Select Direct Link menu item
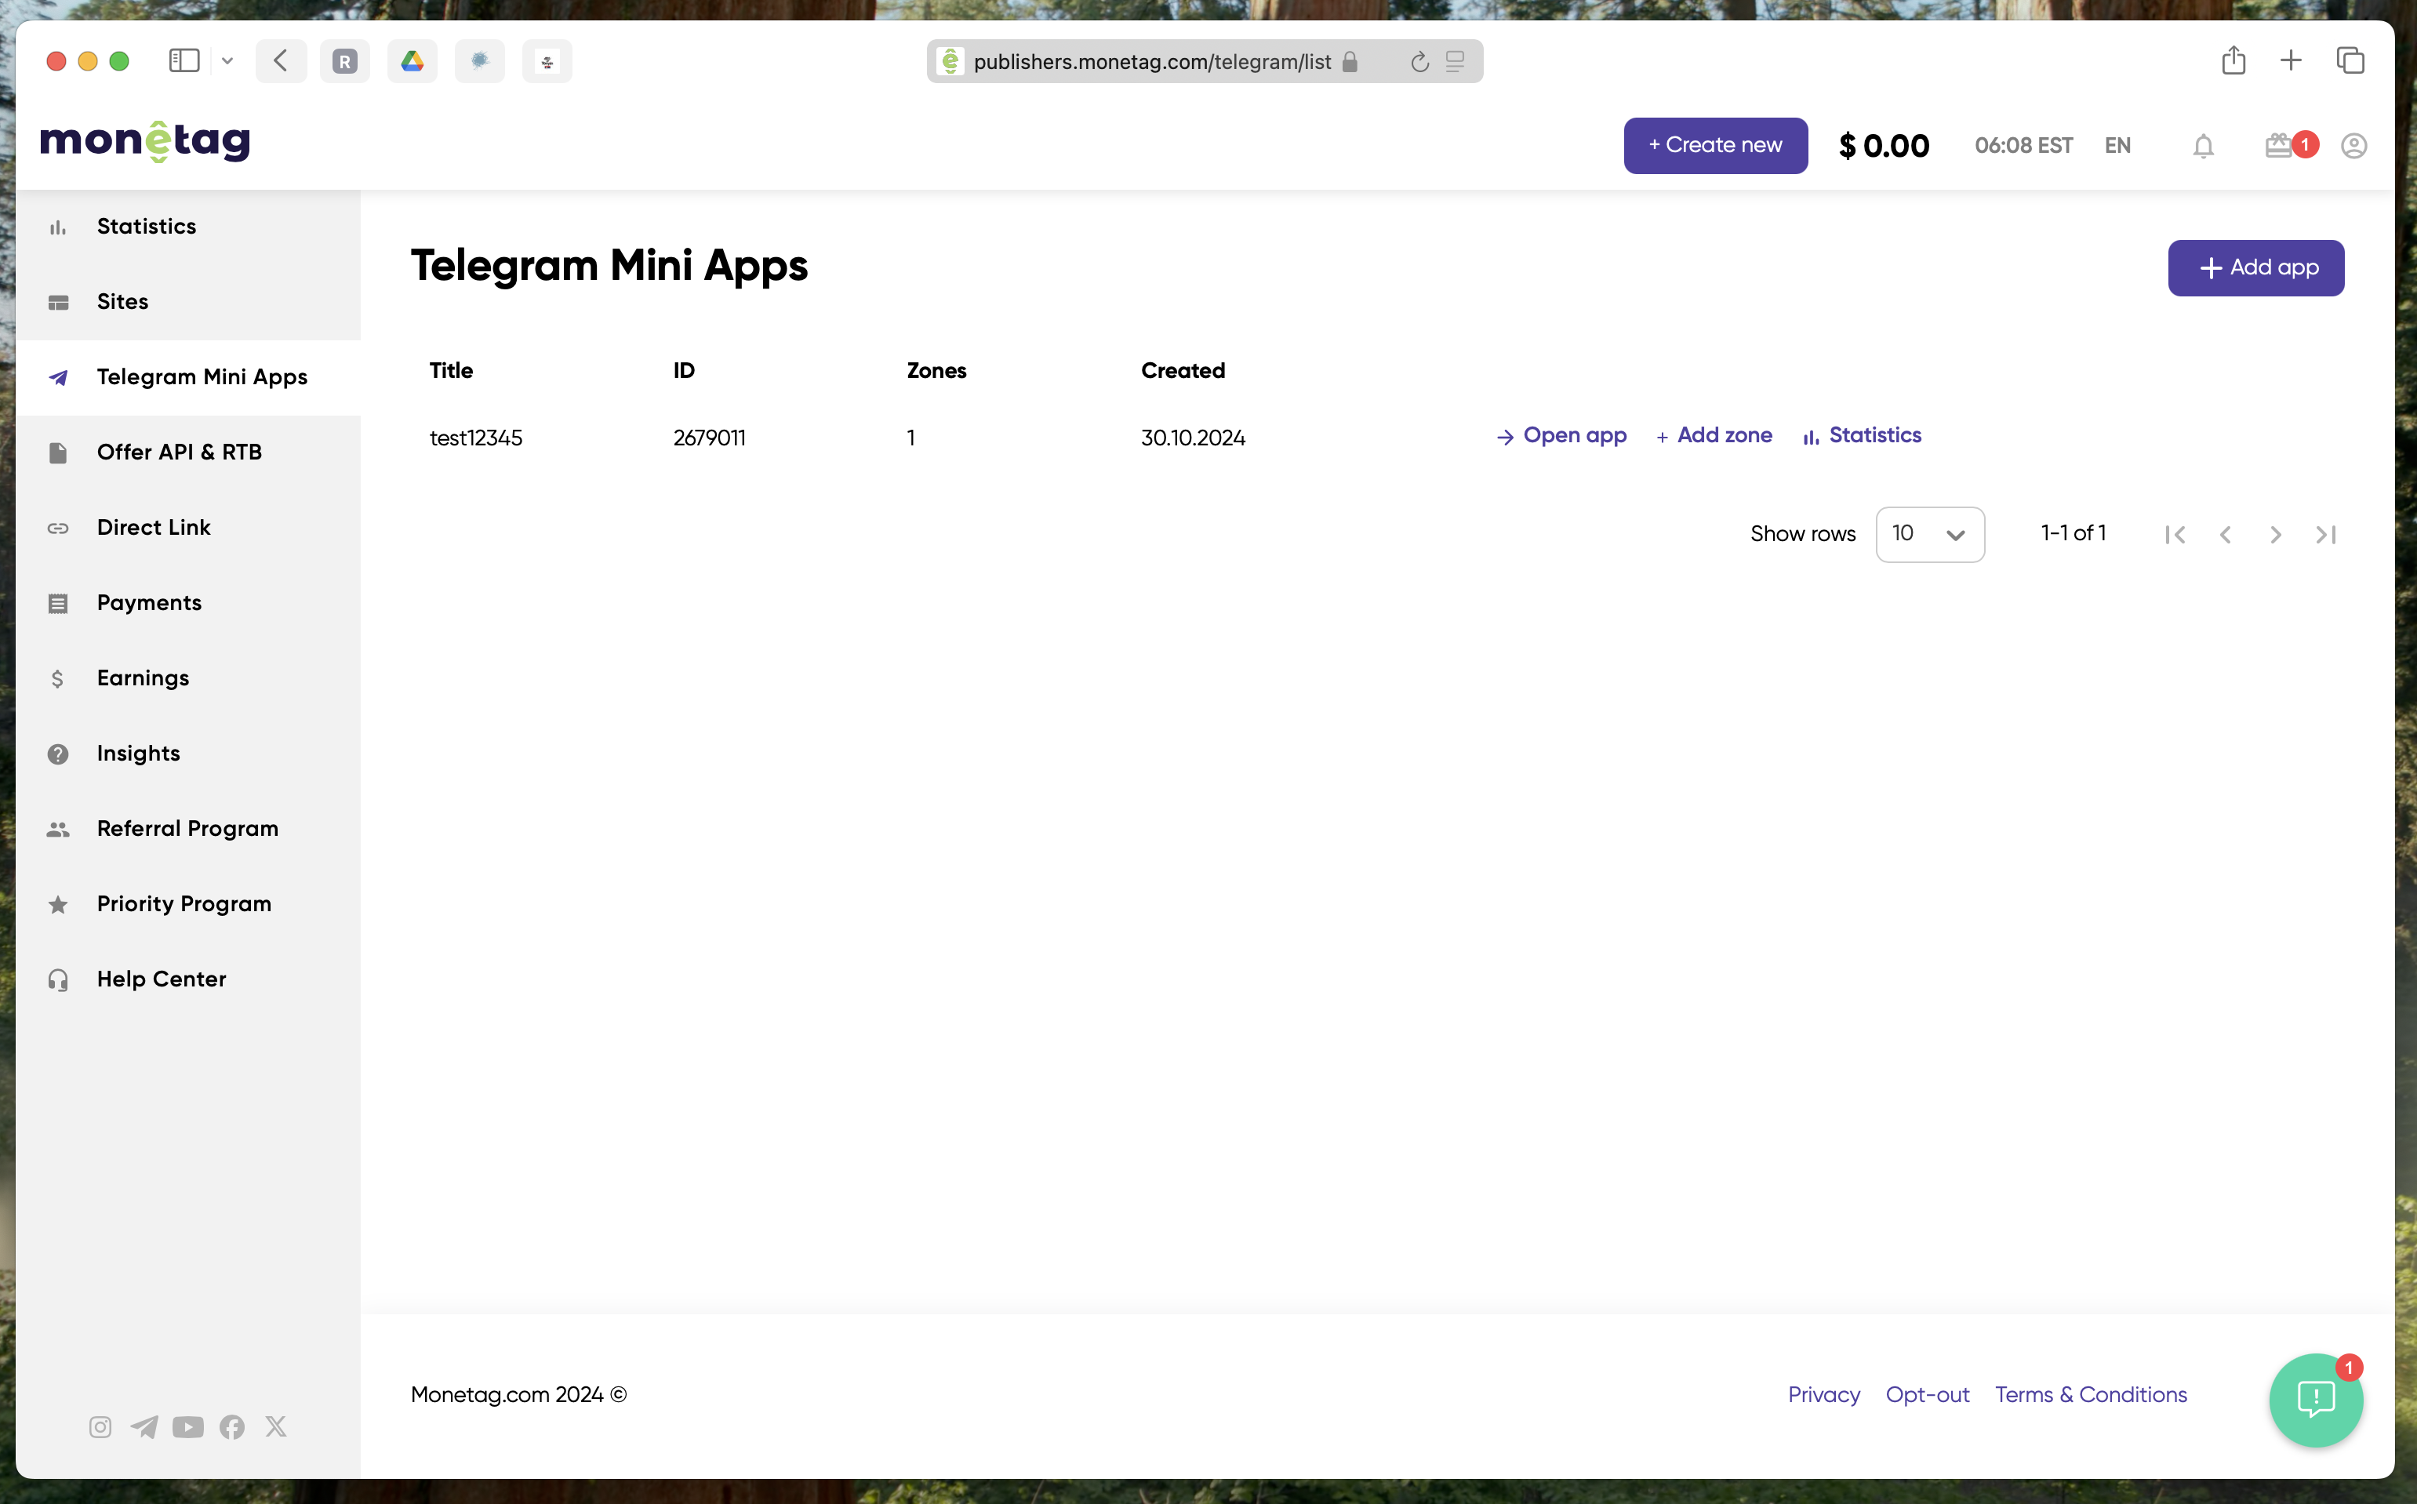Image resolution: width=2417 pixels, height=1504 pixels. click(153, 527)
